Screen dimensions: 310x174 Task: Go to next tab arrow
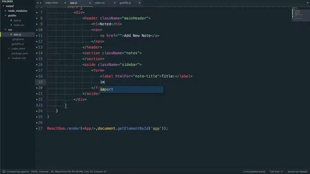[41, 3]
